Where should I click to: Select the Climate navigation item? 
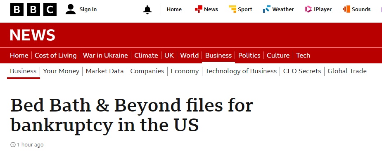tap(146, 56)
